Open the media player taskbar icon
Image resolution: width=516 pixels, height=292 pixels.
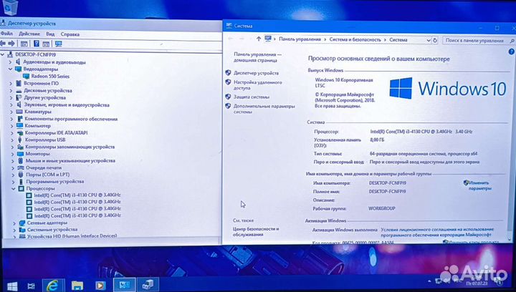pos(100,286)
